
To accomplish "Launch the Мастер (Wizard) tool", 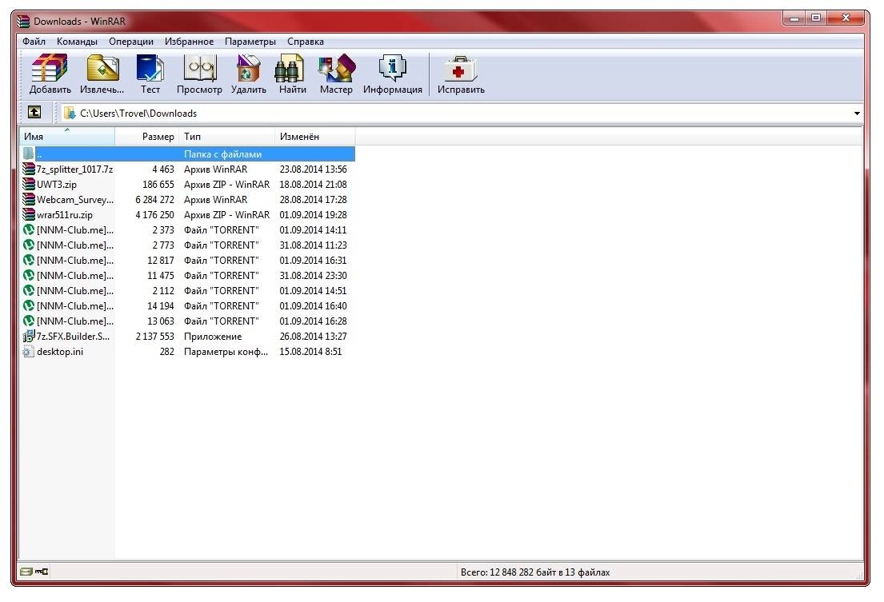I will (336, 74).
